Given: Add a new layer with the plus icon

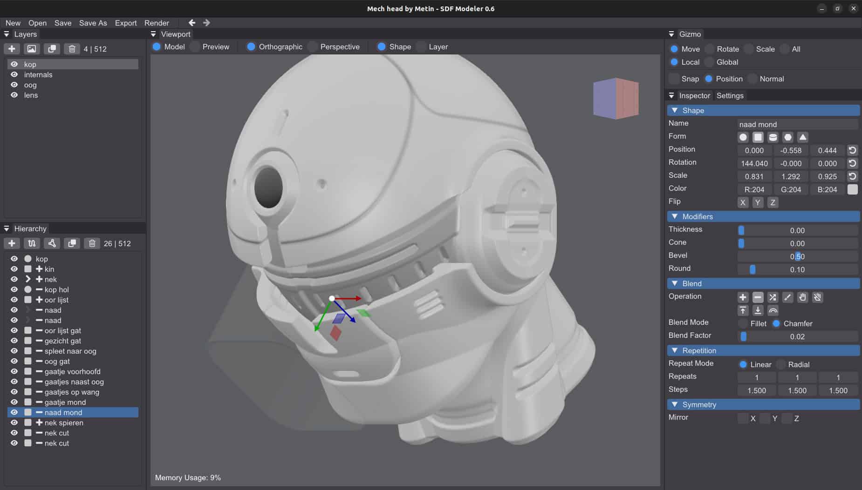Looking at the screenshot, I should pyautogui.click(x=12, y=48).
